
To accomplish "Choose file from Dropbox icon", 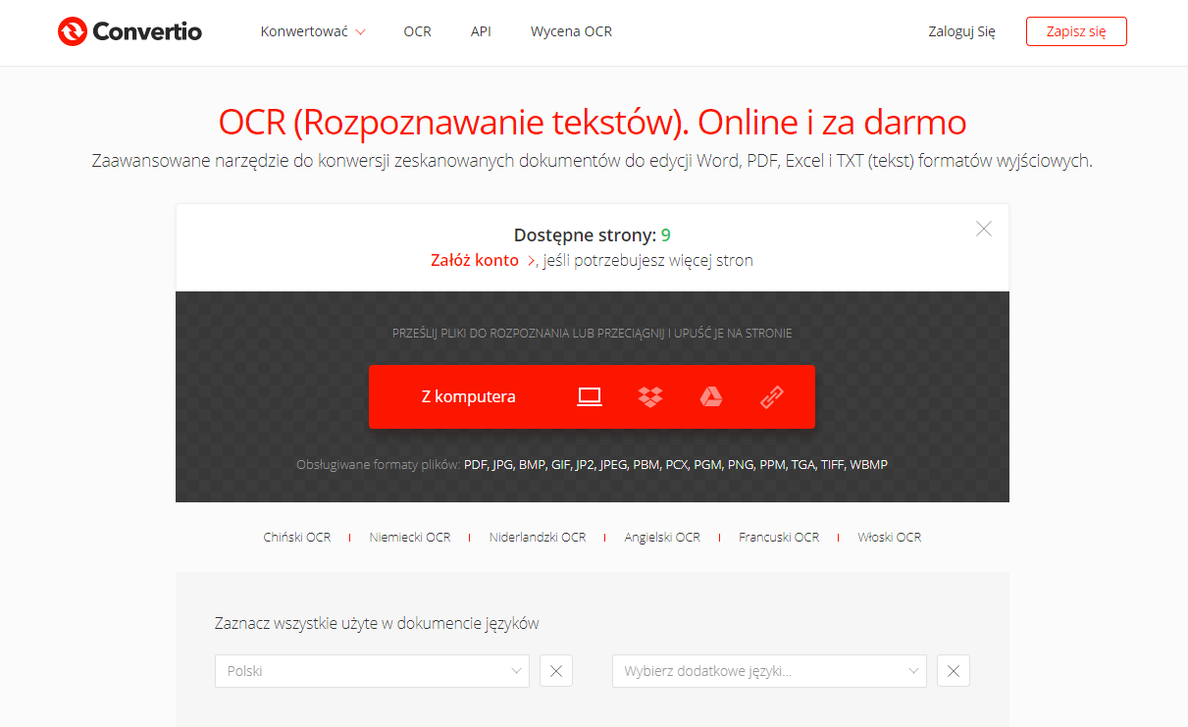I will point(650,396).
